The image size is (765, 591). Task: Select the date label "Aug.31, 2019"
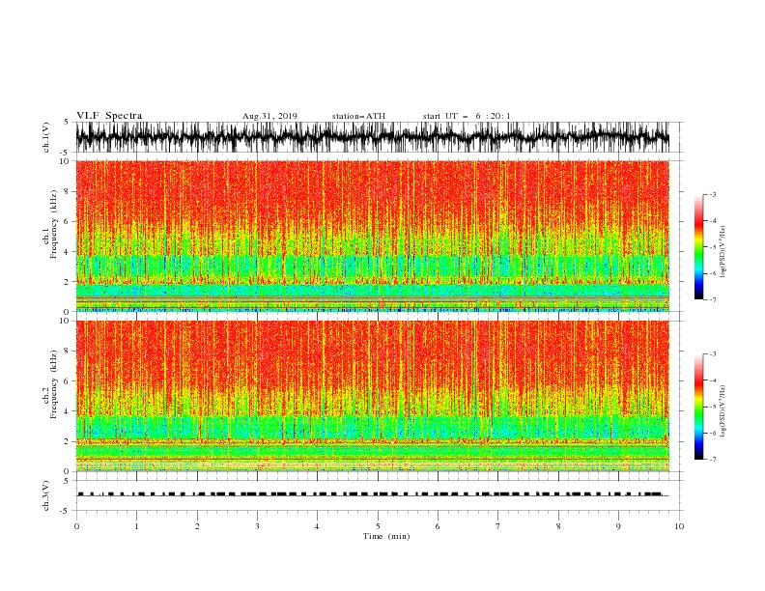[269, 116]
